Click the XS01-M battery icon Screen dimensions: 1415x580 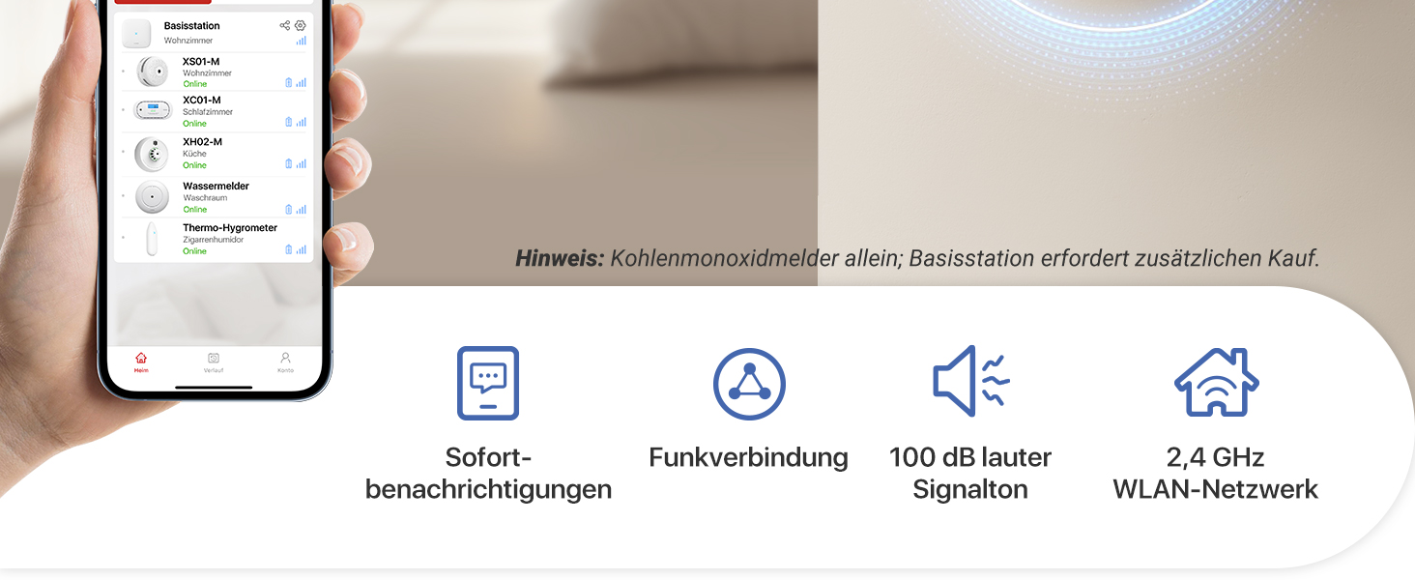pyautogui.click(x=288, y=83)
